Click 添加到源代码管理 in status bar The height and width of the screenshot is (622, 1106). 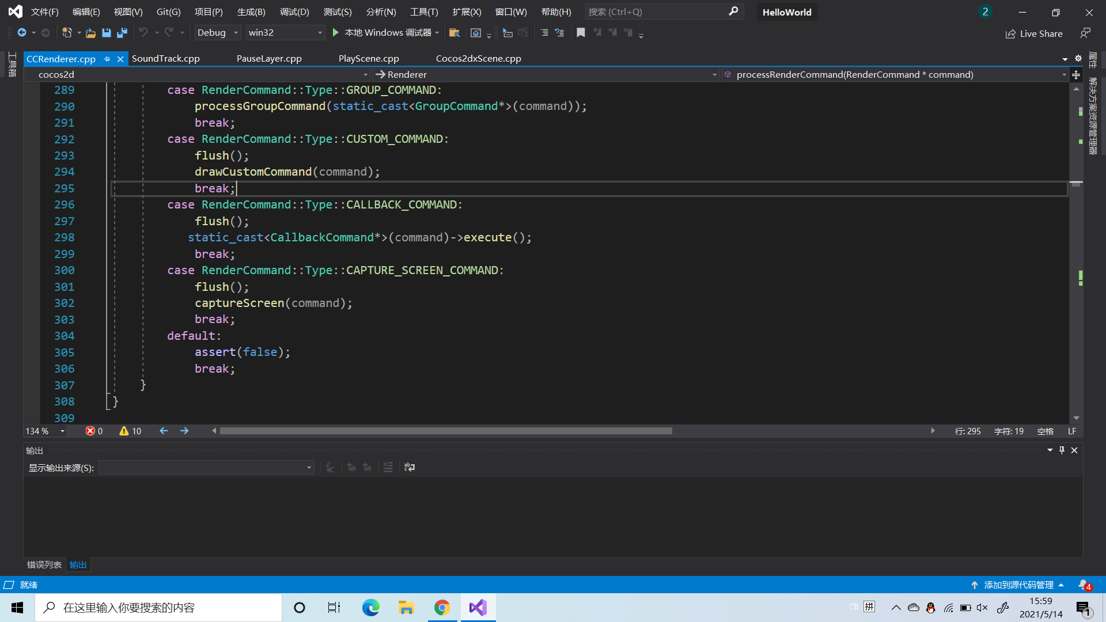click(1018, 585)
